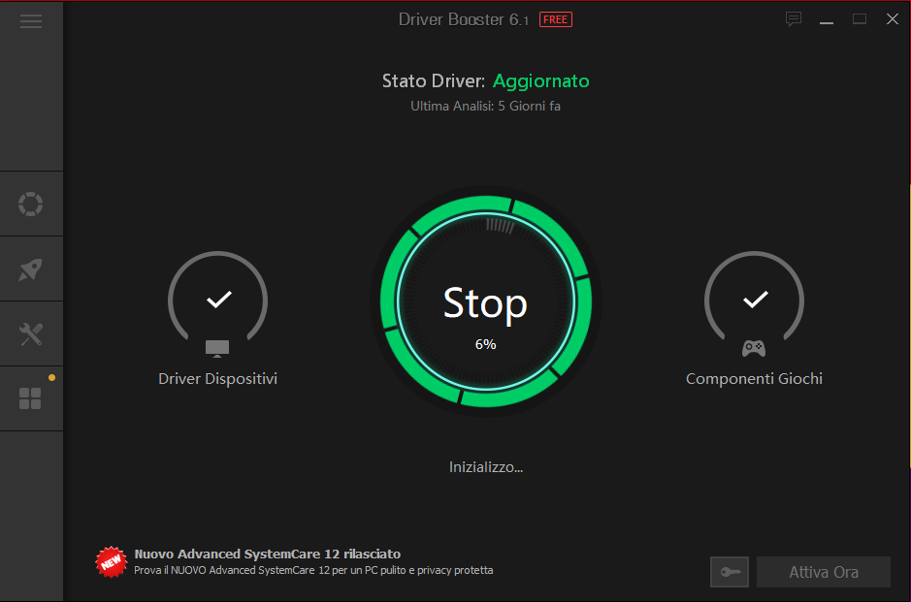The height and width of the screenshot is (602, 911).
Task: Click the red FREE edition badge
Action: point(556,19)
